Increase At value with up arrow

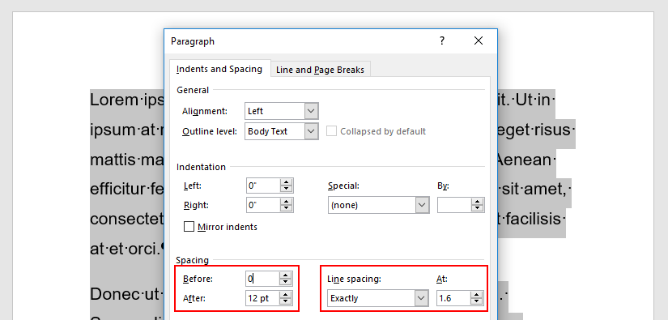coord(477,295)
